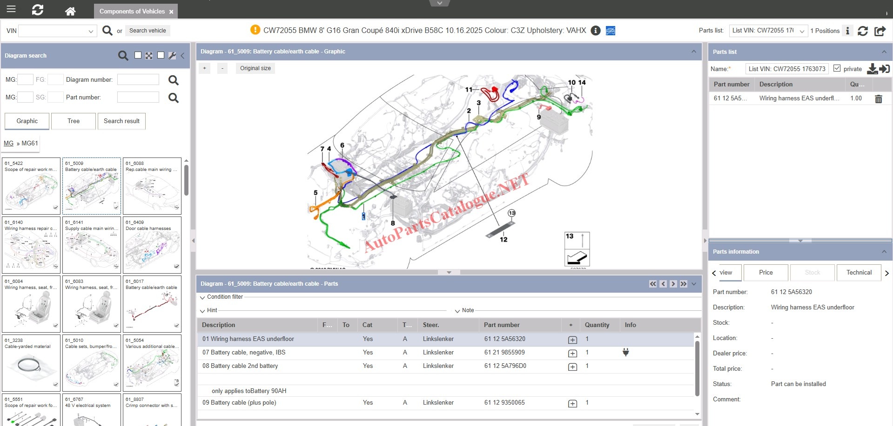
Task: Jump to last diagram with double-right arrow
Action: pos(683,284)
